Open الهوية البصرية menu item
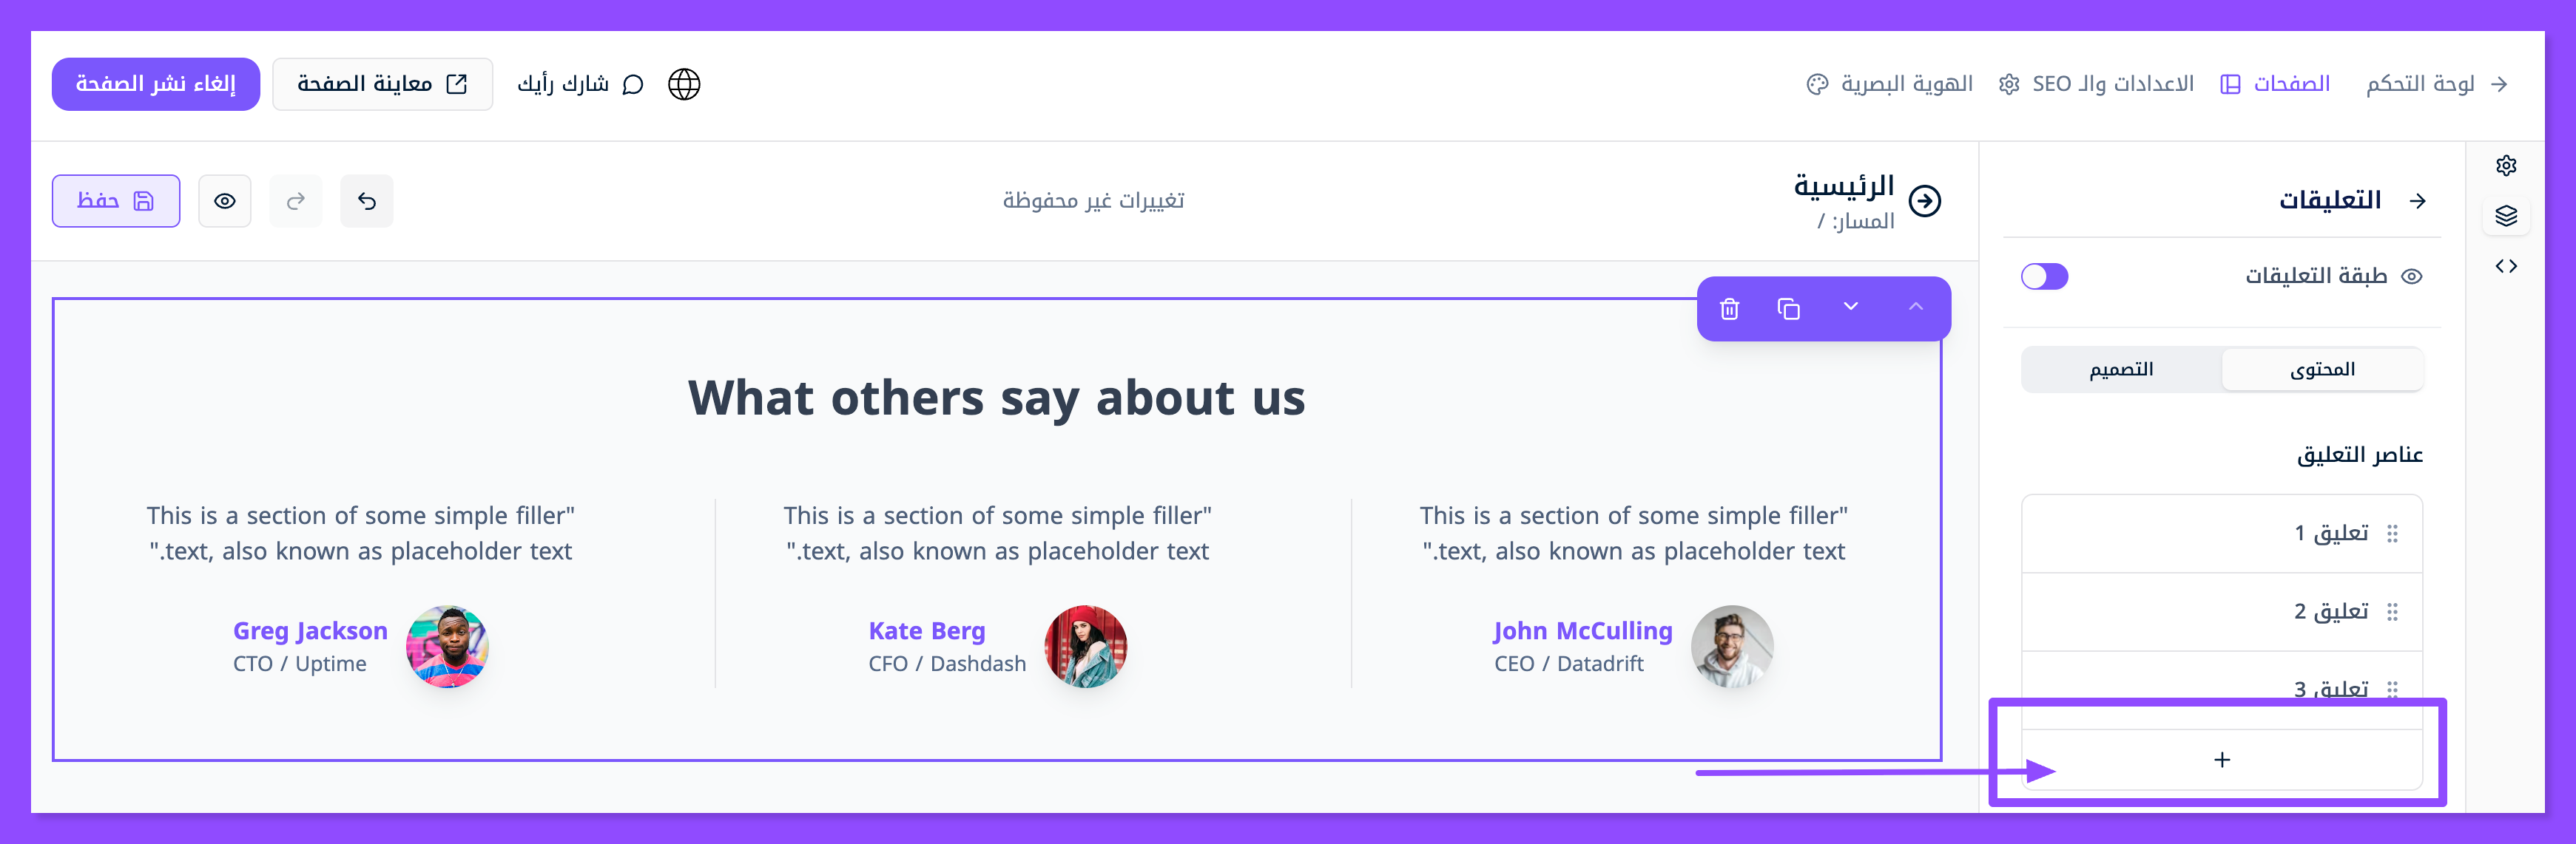 [1890, 84]
